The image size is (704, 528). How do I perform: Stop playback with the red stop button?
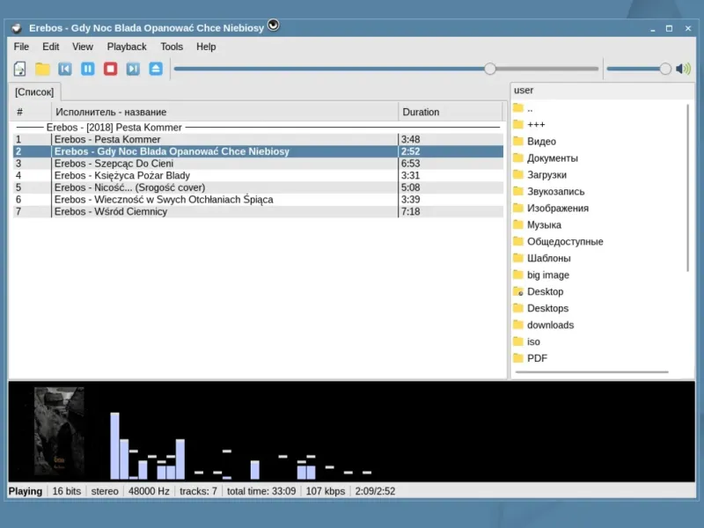point(111,69)
